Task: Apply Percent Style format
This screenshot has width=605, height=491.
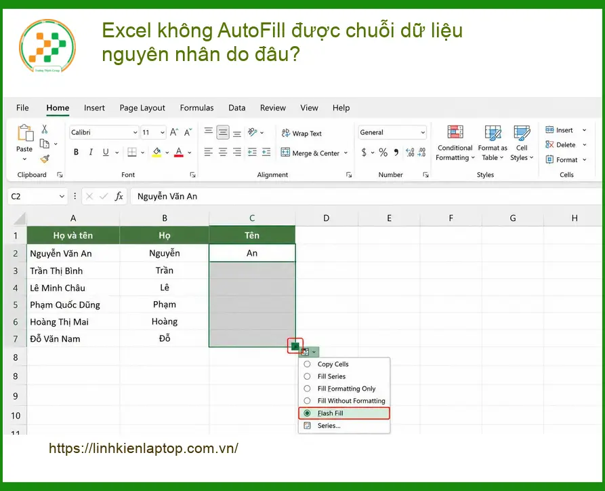Action: click(383, 152)
